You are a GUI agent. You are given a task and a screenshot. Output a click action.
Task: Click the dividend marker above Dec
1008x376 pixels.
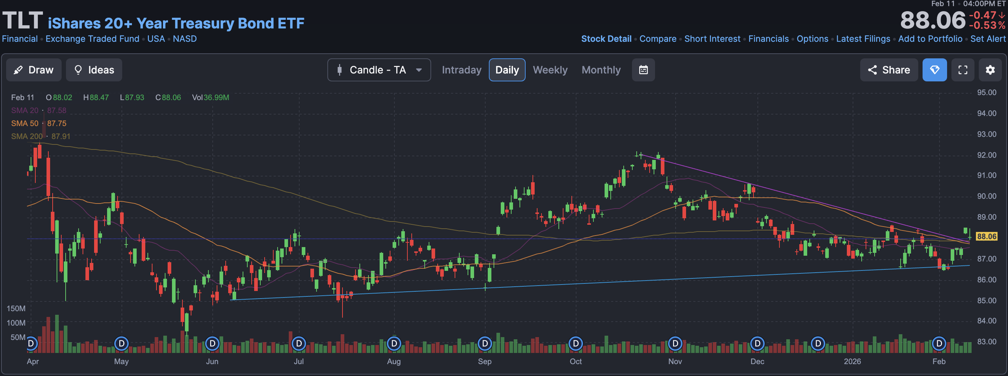(757, 344)
